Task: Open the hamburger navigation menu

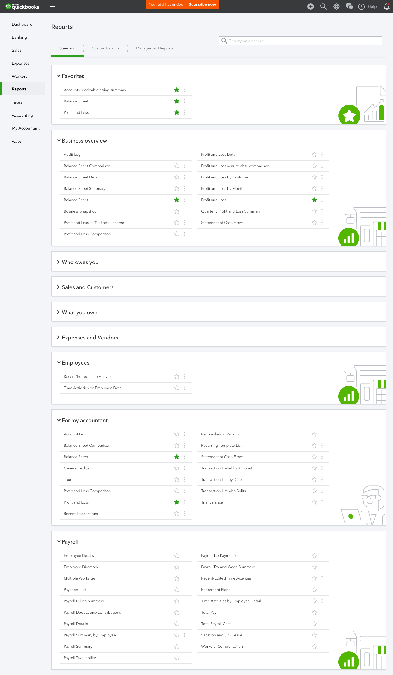Action: pos(53,6)
